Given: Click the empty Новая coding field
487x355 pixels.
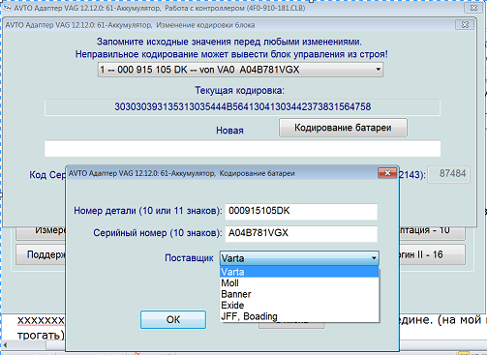Looking at the screenshot, I should coord(242,149).
